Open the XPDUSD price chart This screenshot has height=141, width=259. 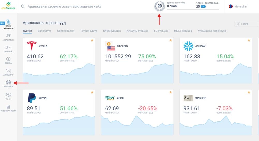pos(215,125)
